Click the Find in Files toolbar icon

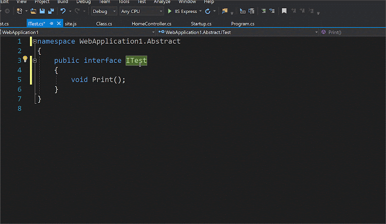click(224, 11)
